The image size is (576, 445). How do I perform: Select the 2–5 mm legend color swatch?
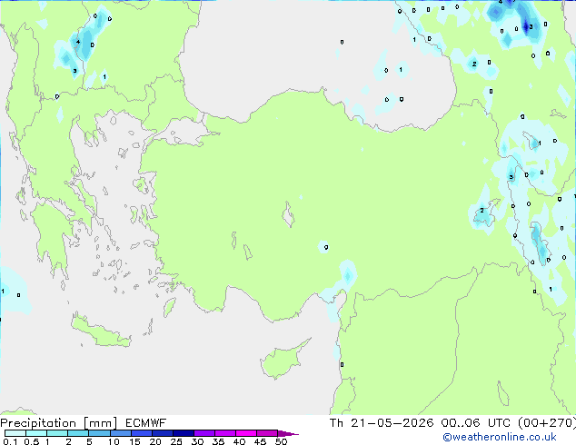point(78,433)
